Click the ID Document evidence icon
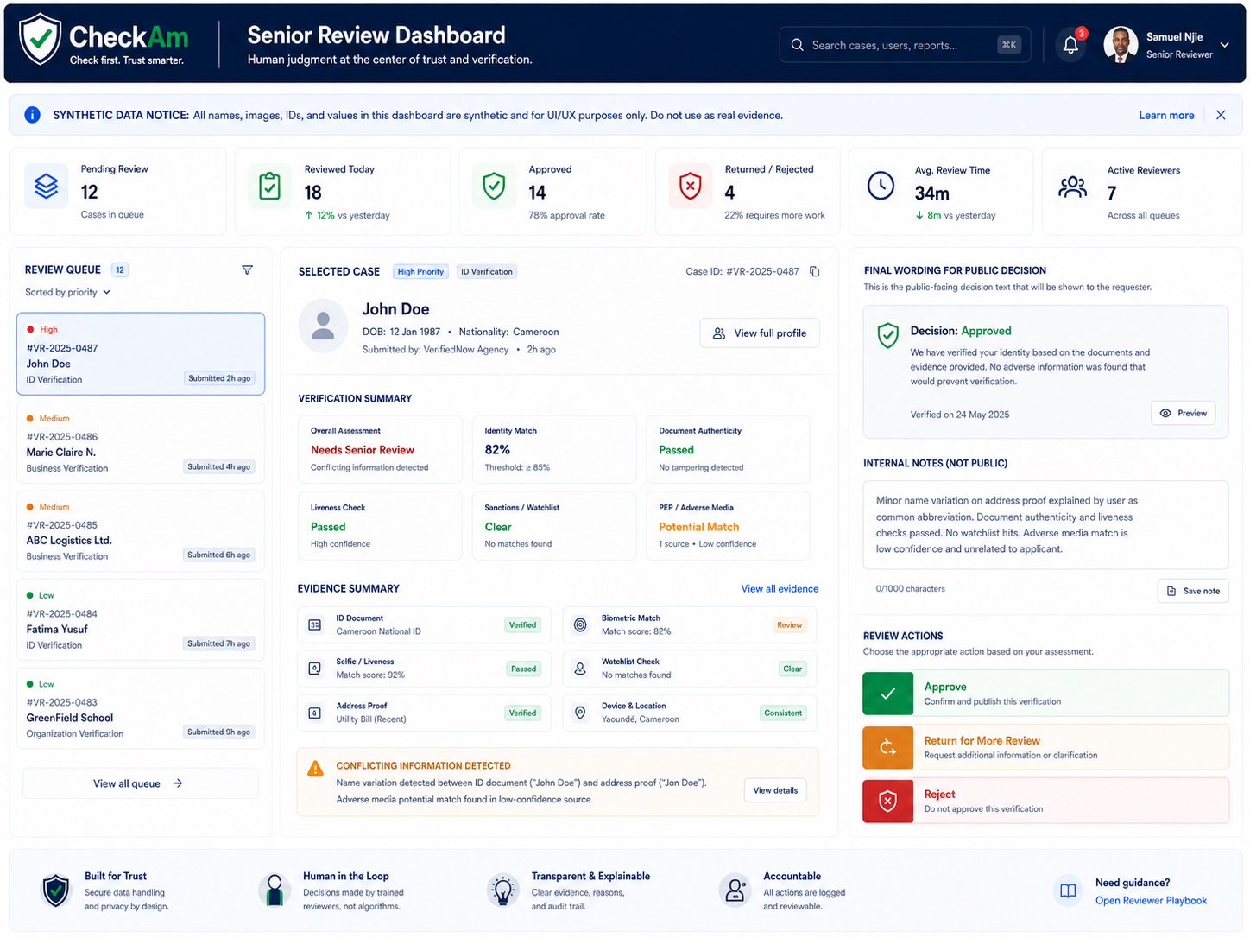Image resolution: width=1250 pixels, height=938 pixels. (x=315, y=624)
